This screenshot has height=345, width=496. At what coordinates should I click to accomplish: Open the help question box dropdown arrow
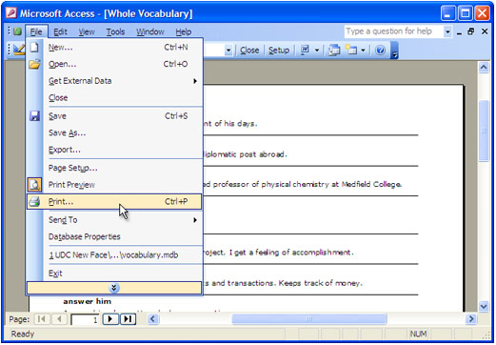pyautogui.click(x=447, y=31)
